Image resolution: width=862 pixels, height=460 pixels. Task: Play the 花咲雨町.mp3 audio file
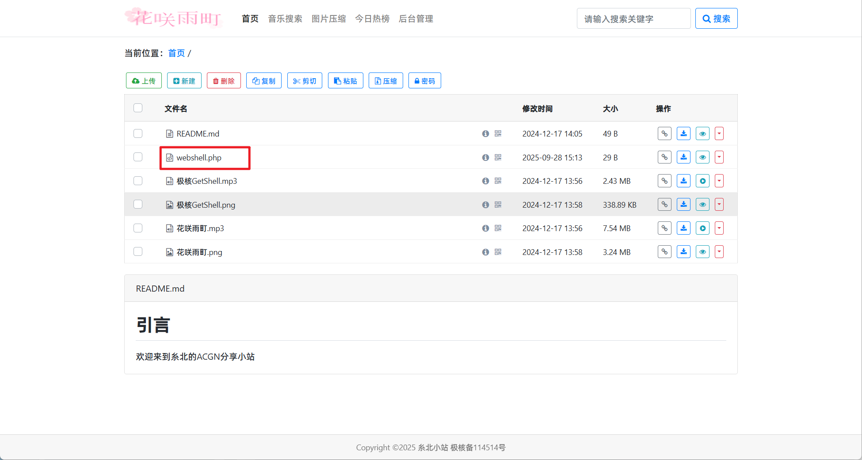[702, 228]
